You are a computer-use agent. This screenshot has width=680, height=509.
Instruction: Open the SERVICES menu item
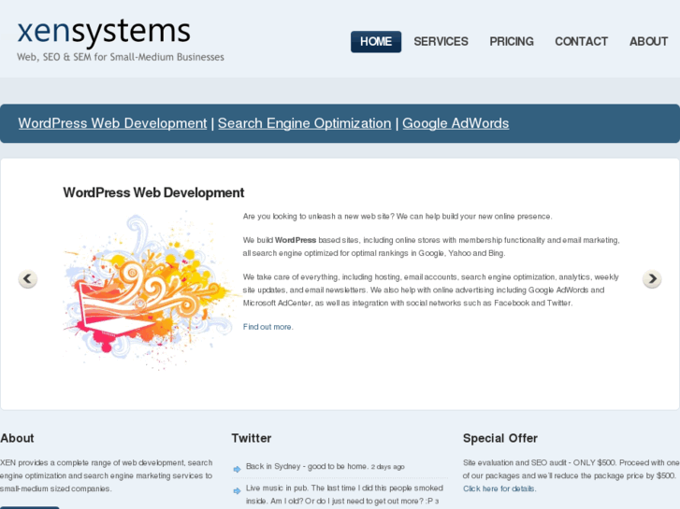(441, 42)
